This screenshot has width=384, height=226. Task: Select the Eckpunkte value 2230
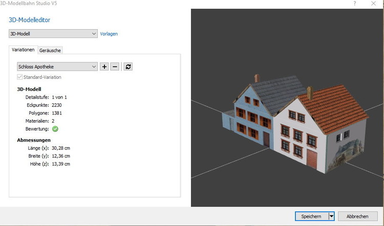56,105
